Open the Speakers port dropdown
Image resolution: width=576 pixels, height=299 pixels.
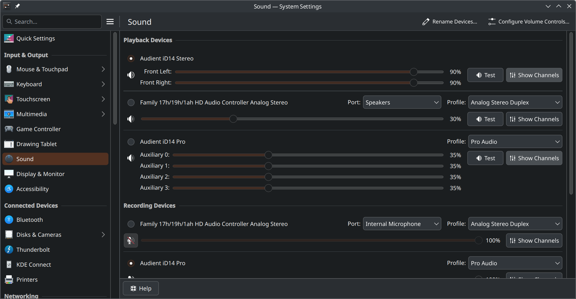point(402,102)
